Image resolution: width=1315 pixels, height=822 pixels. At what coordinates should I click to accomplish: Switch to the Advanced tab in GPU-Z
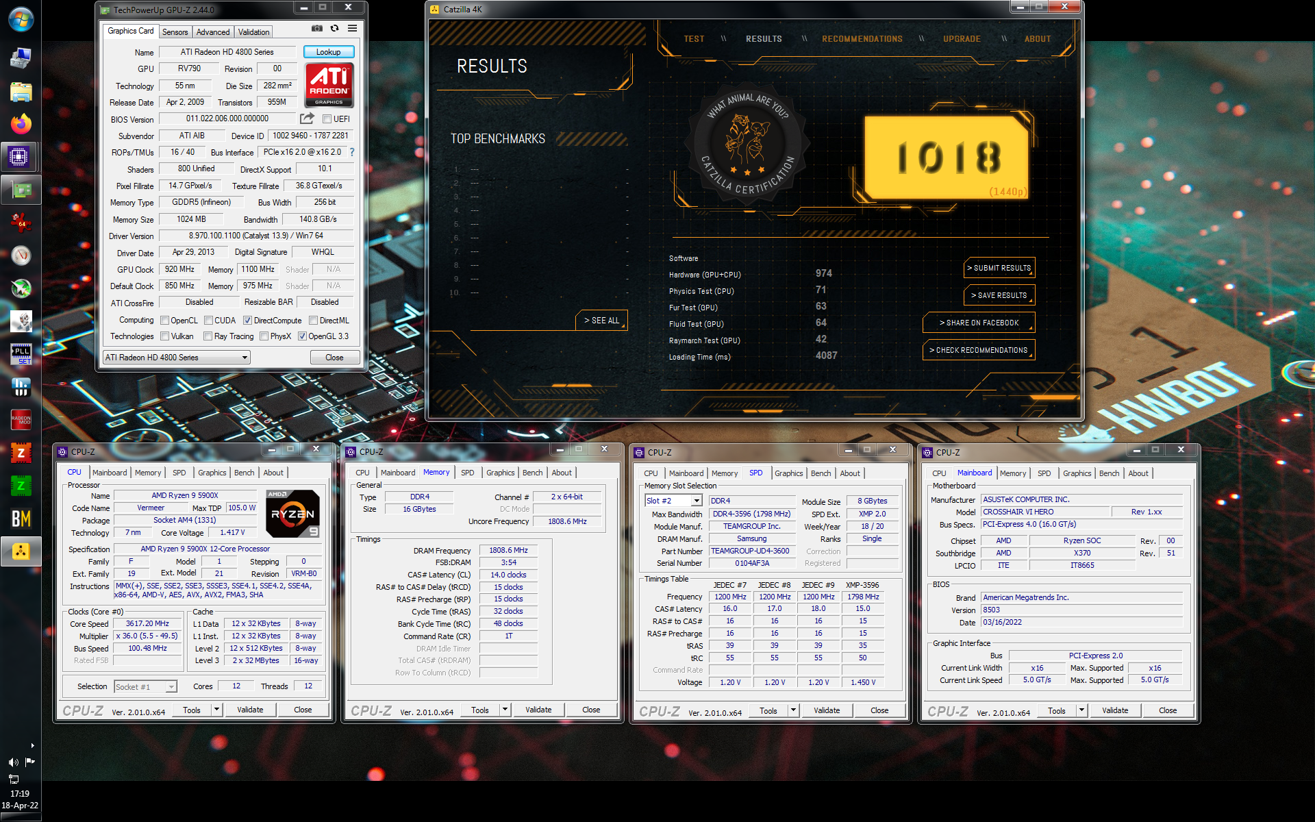click(x=213, y=32)
